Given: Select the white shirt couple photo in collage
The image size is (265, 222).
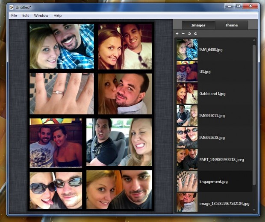Looking at the screenshot, I should pyautogui.click(x=125, y=46).
